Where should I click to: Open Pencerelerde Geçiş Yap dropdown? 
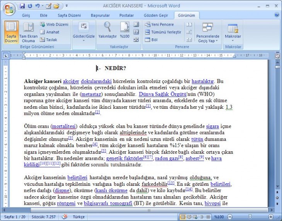click(208, 32)
